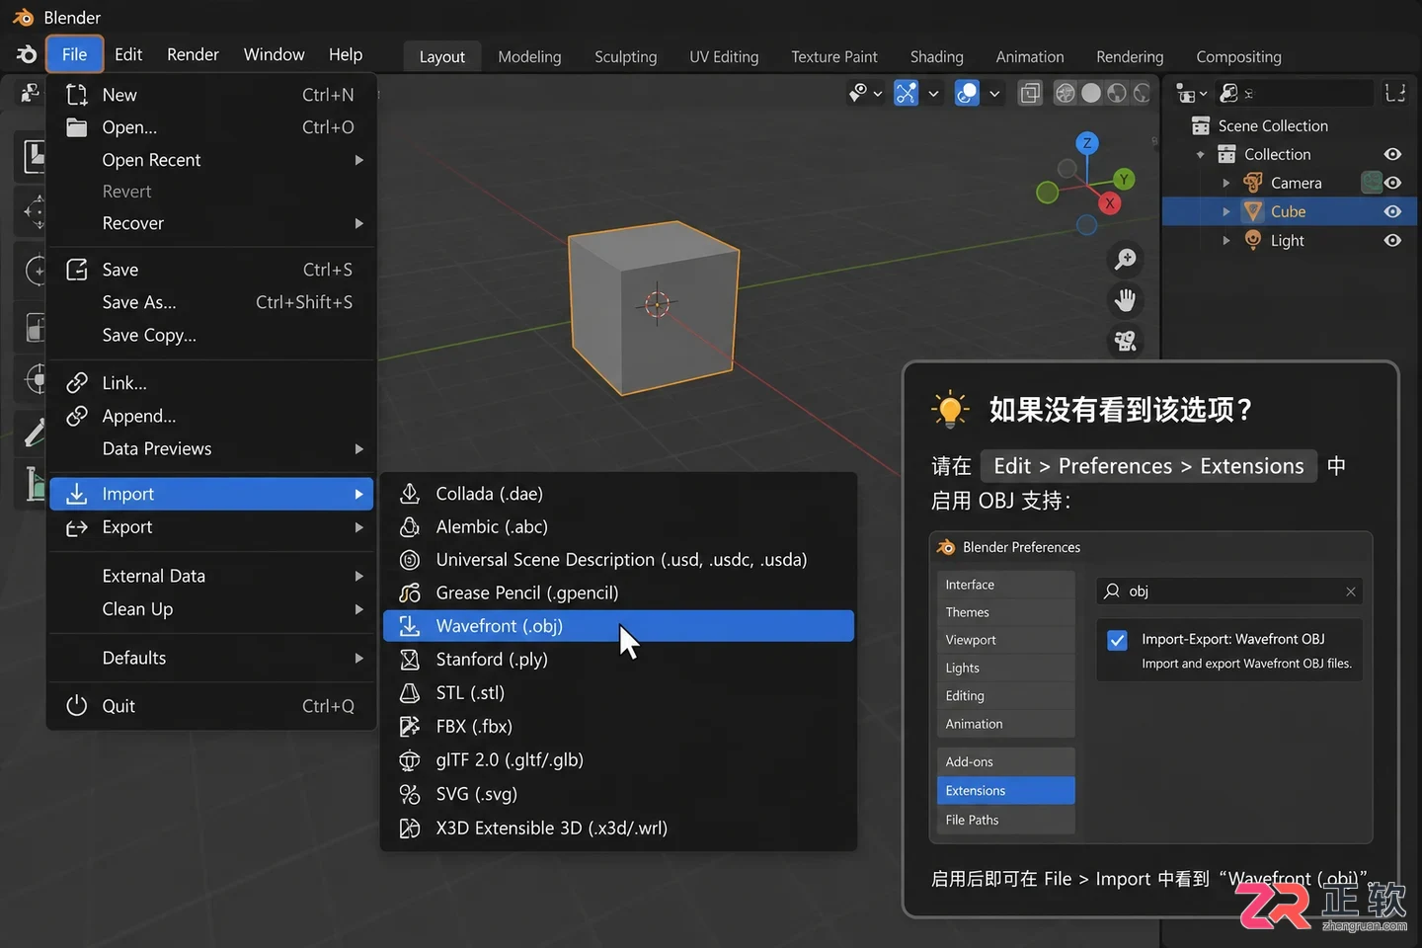Viewport: 1422px width, 948px height.
Task: Select Extensions in Blender Preferences sidebar
Action: tap(1005, 790)
